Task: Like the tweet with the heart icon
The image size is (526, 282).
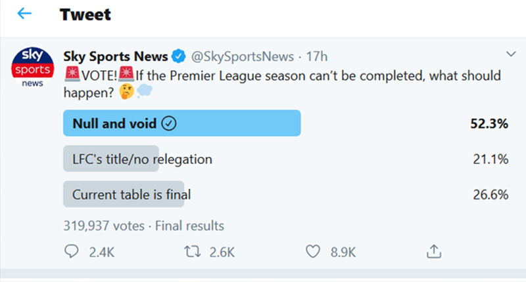Action: pyautogui.click(x=313, y=251)
